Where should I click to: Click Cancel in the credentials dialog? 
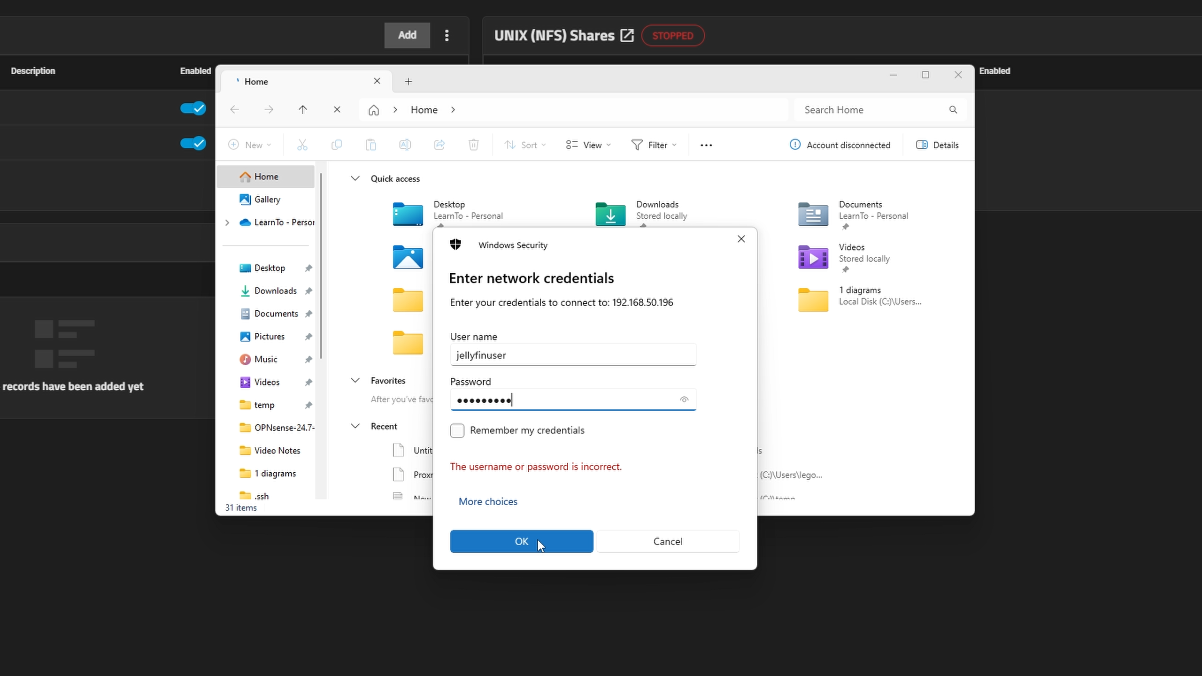668,541
